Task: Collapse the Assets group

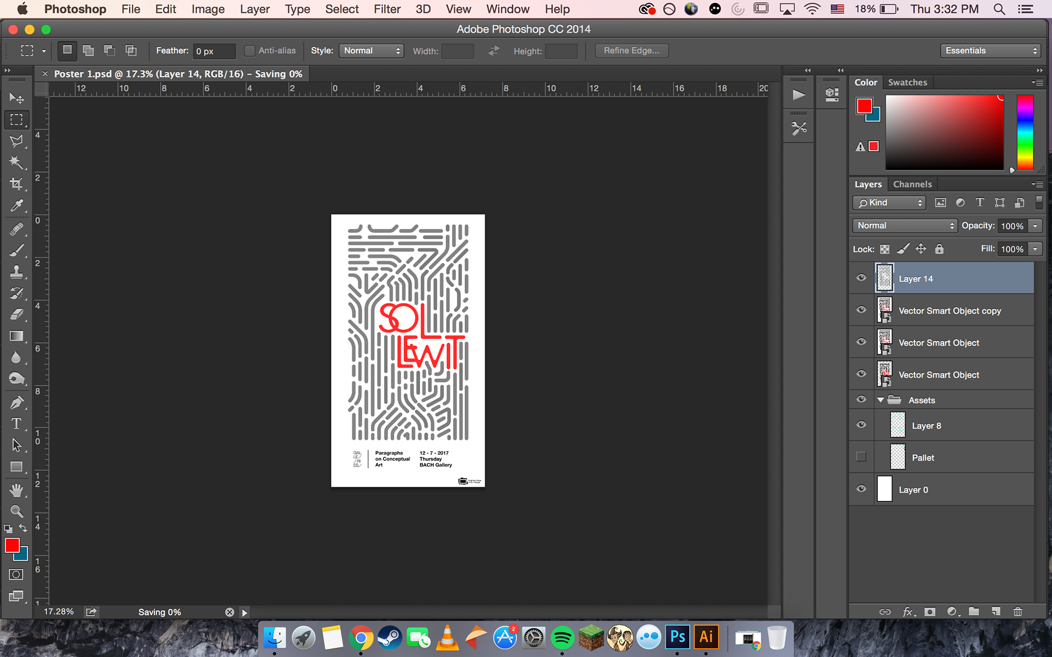Action: pyautogui.click(x=881, y=400)
